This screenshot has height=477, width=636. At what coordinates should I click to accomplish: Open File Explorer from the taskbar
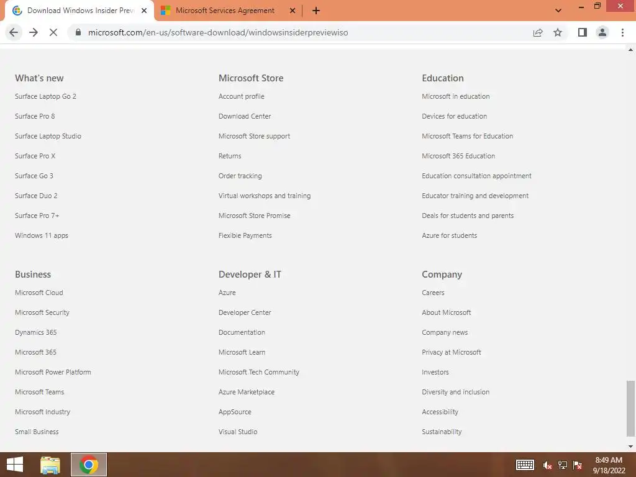[x=50, y=465]
